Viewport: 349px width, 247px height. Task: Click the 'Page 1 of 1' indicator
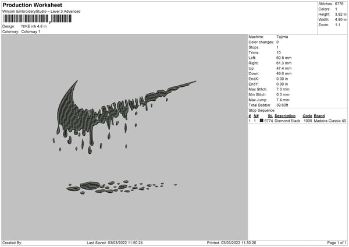tap(337, 242)
